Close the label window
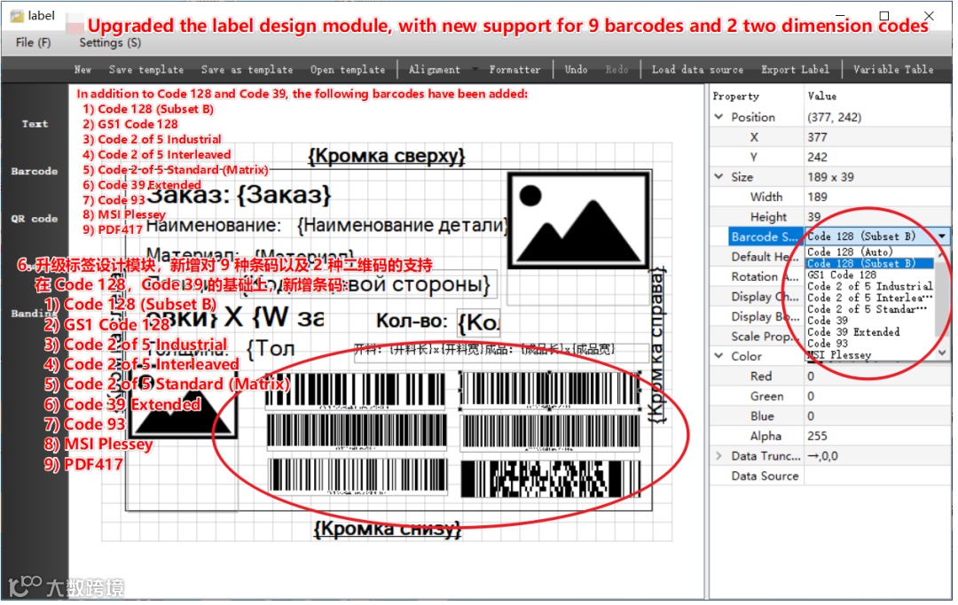The image size is (958, 605). click(929, 15)
